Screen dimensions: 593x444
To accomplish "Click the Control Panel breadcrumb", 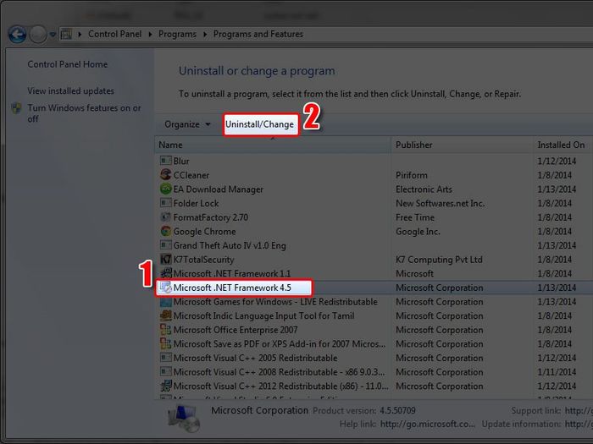I will tap(114, 34).
